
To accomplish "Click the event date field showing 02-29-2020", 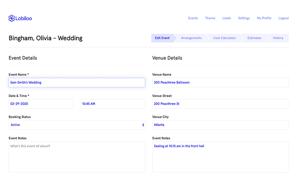I will pyautogui.click(x=41, y=104).
